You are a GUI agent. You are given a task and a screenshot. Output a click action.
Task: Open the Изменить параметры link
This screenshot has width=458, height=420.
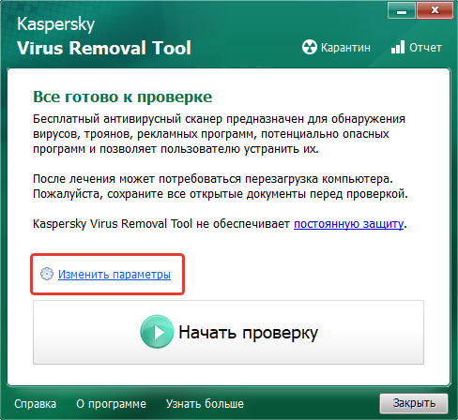114,275
